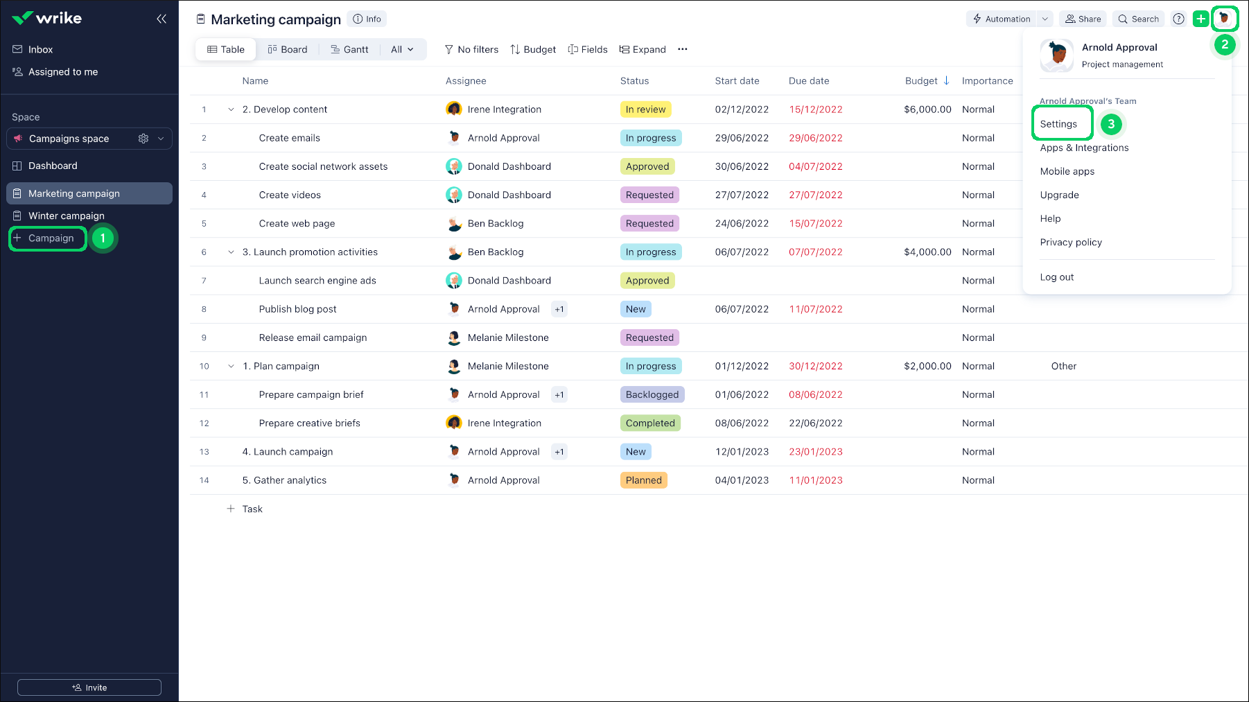Switch to Gantt view tab
This screenshot has width=1249, height=702.
349,49
